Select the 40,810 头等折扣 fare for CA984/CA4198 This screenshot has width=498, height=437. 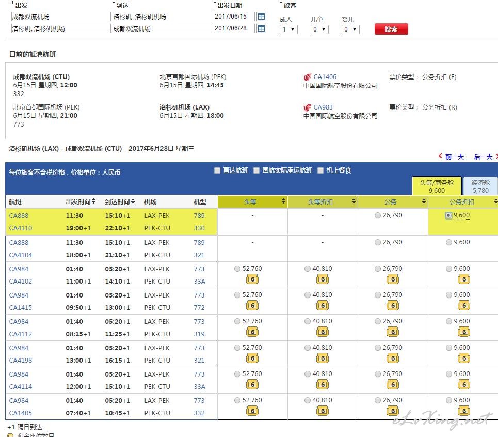(308, 348)
